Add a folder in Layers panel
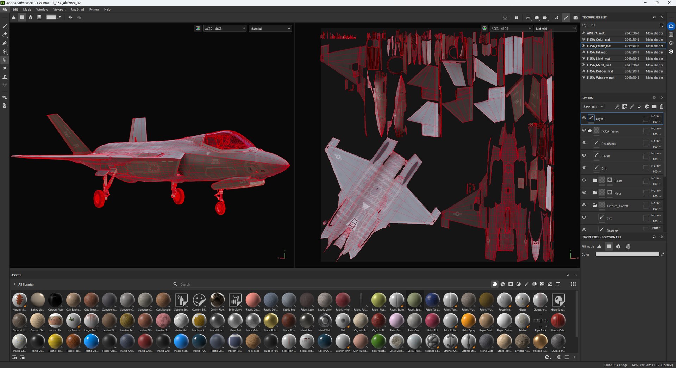The width and height of the screenshot is (676, 368). tap(654, 106)
